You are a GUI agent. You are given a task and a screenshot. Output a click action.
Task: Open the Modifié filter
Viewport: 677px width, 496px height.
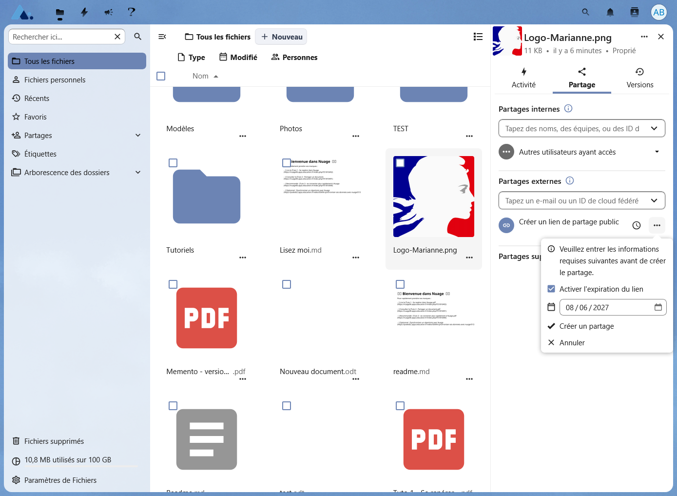238,57
